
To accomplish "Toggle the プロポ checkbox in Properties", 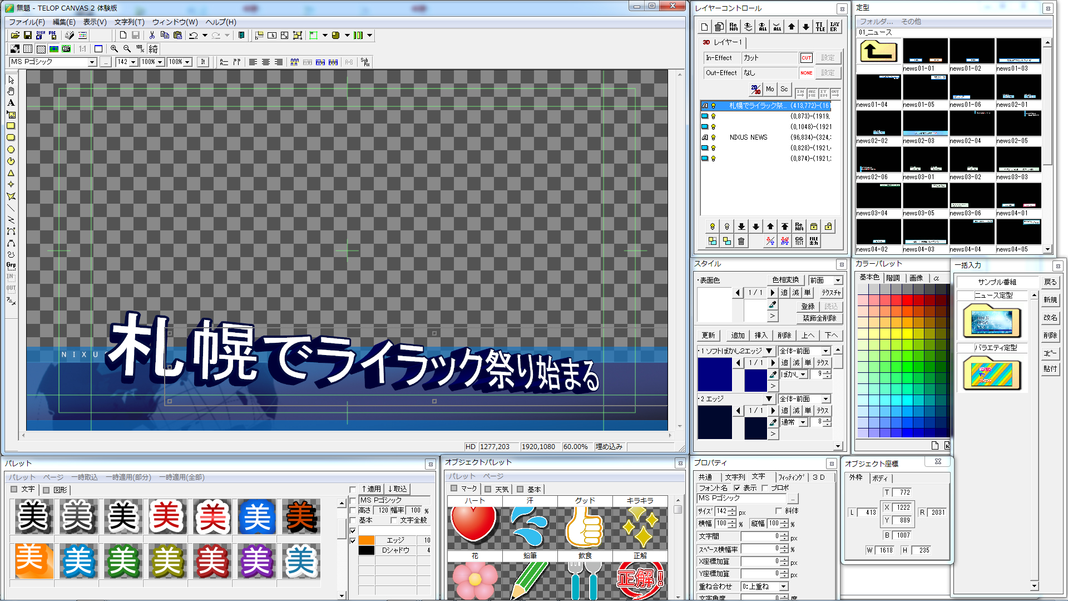I will [765, 488].
